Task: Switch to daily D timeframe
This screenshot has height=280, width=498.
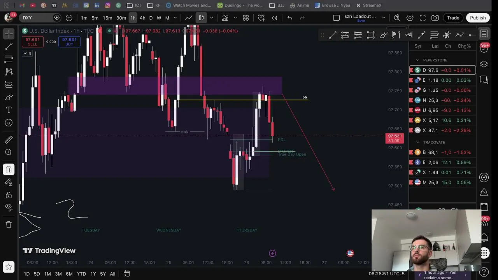Action: pos(151,18)
